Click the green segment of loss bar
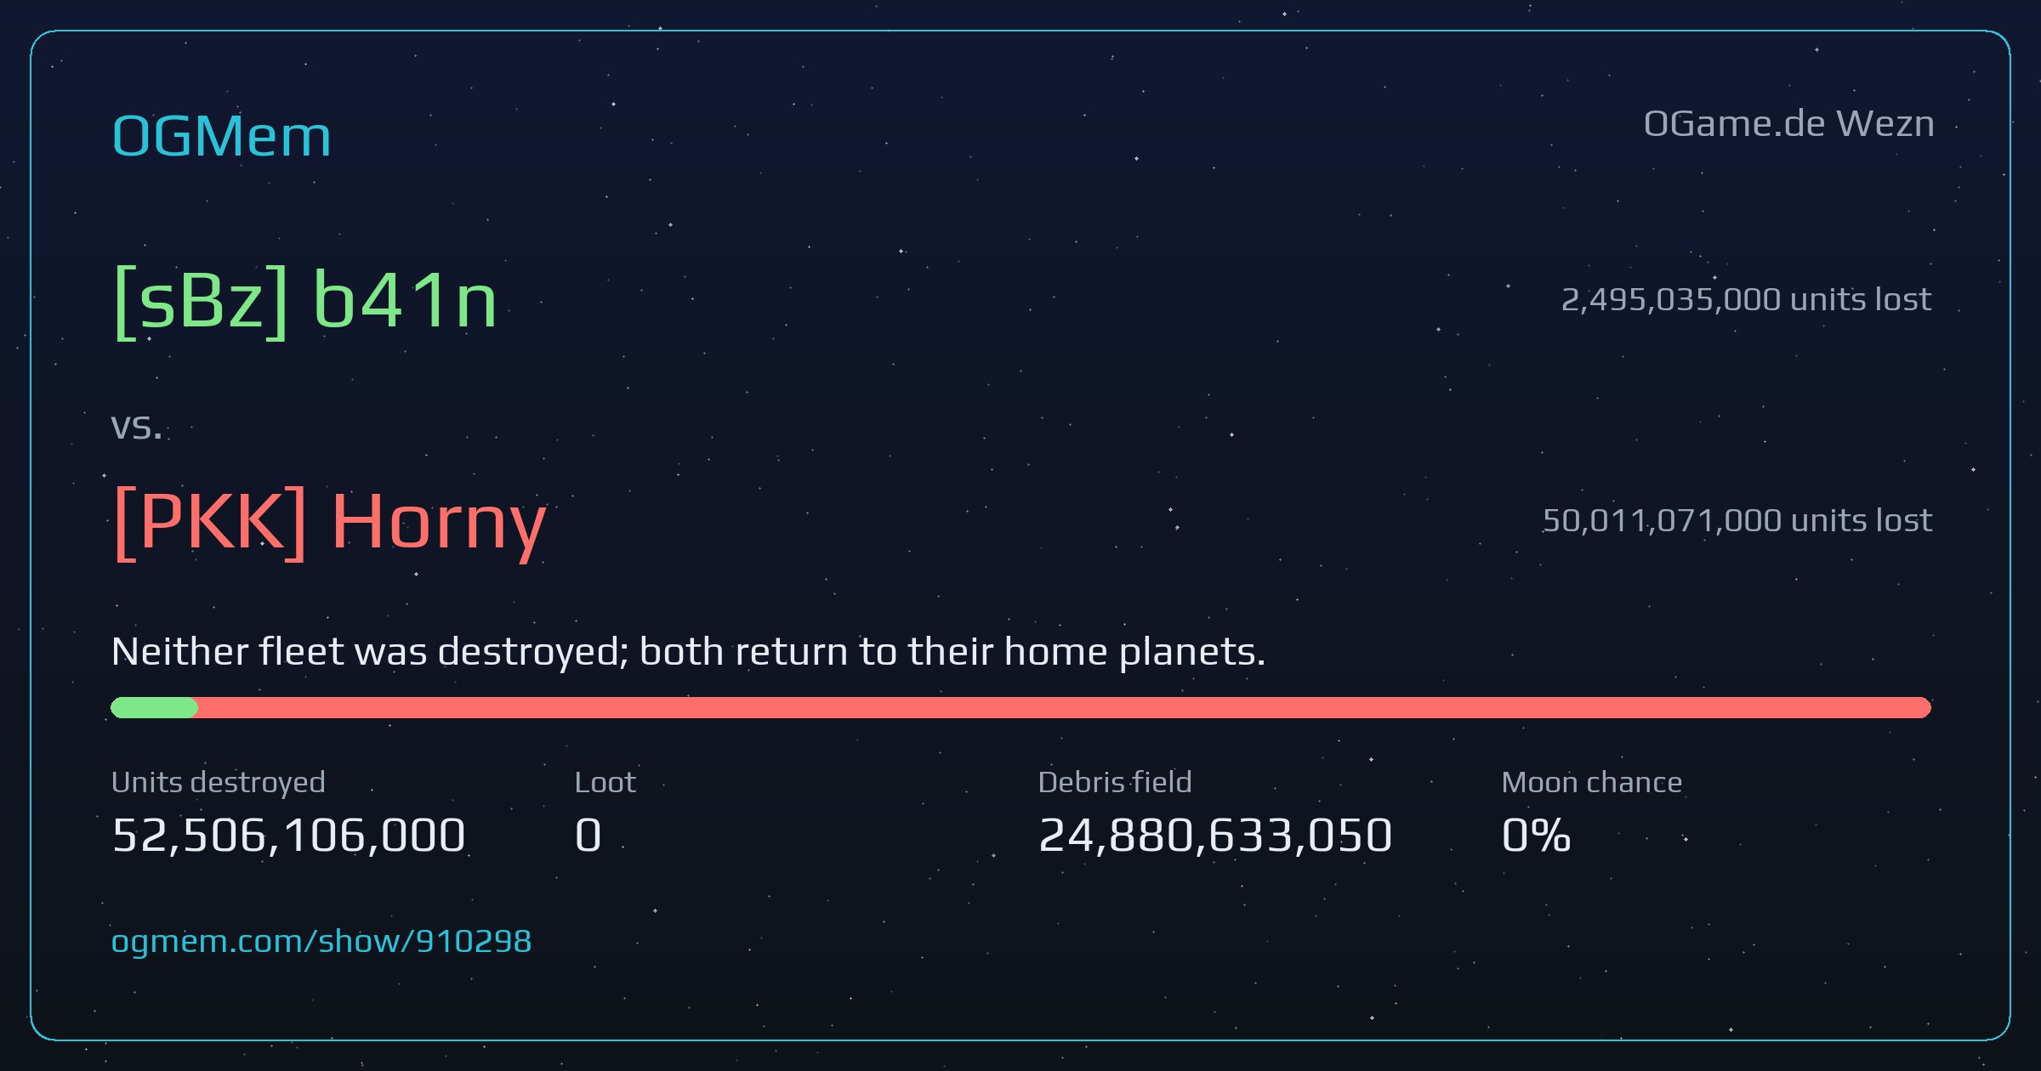The image size is (2041, 1071). [154, 707]
